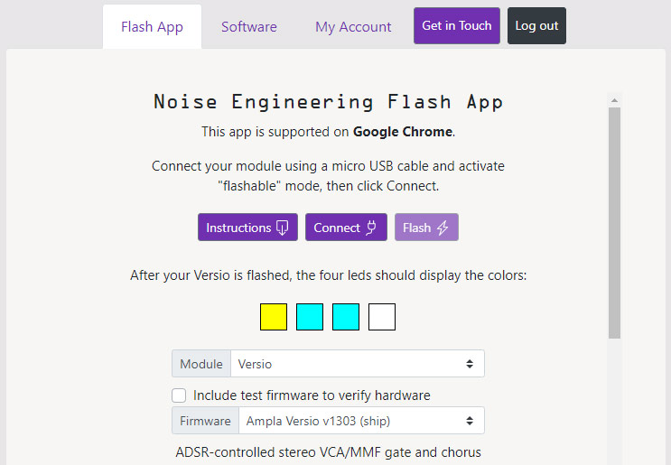Open the My Account tab

[x=353, y=27]
